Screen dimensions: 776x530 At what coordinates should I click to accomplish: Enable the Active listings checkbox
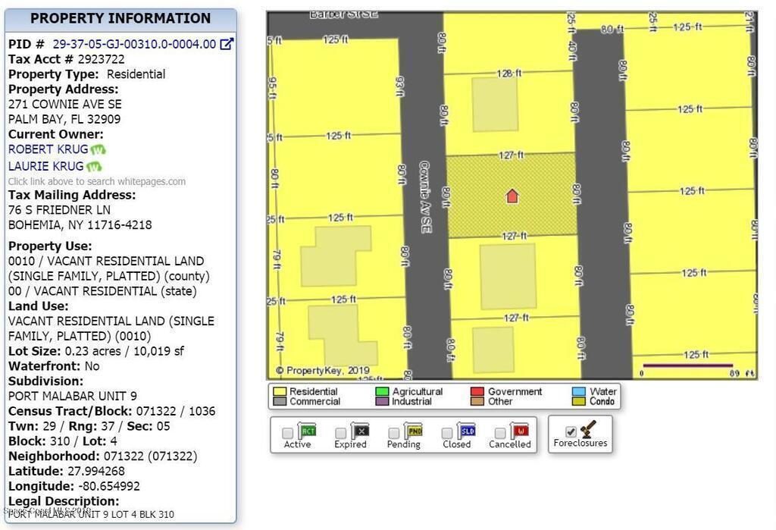coord(288,433)
